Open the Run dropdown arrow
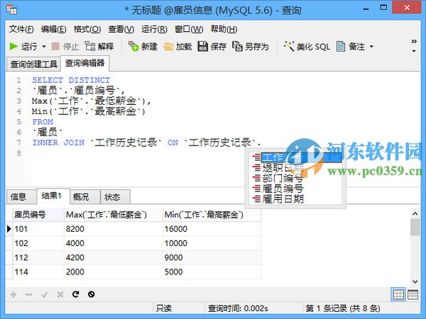Screen dimensions: 426x319 (44, 47)
